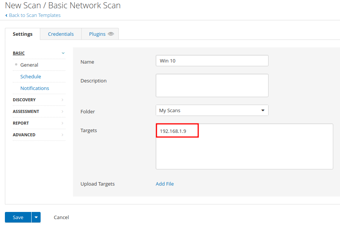Cancel the new scan
This screenshot has height=227, width=340.
click(x=61, y=217)
